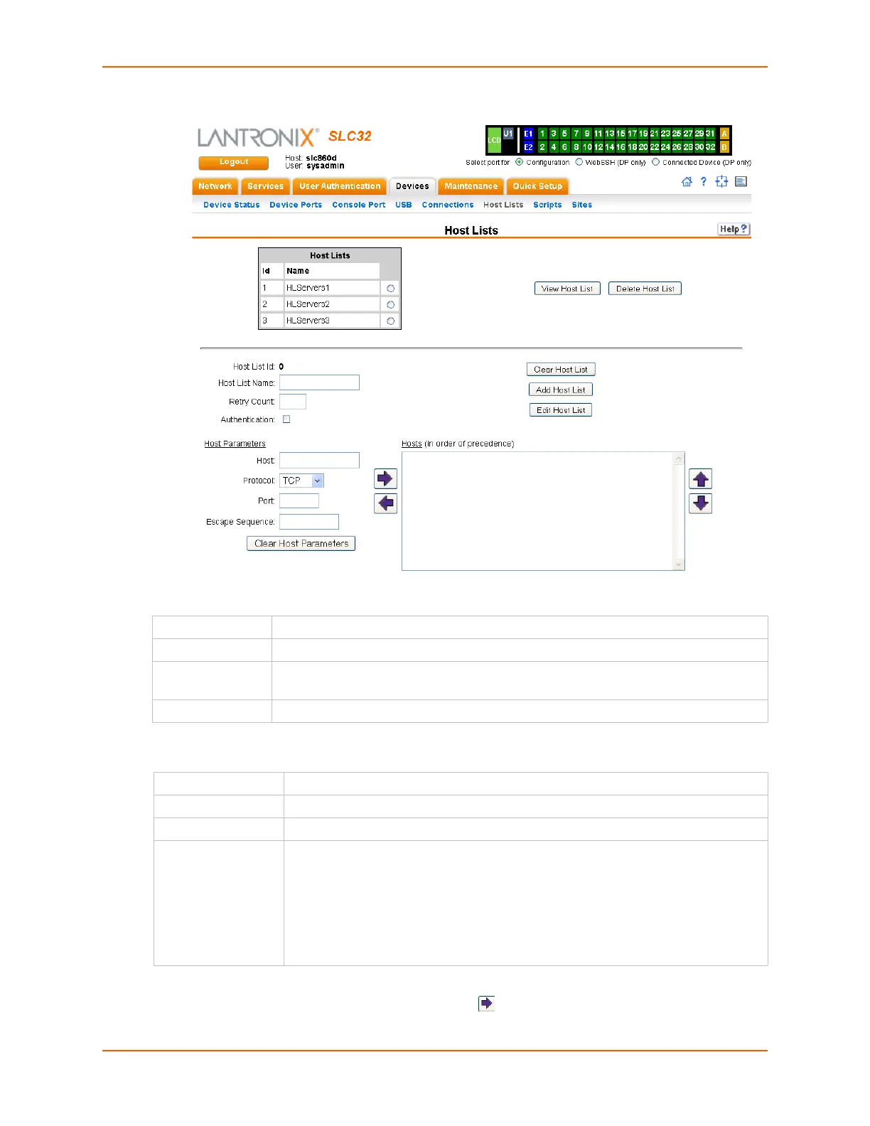The image size is (870, 1126).
Task: Click the Host input field
Action: pyautogui.click(x=319, y=460)
